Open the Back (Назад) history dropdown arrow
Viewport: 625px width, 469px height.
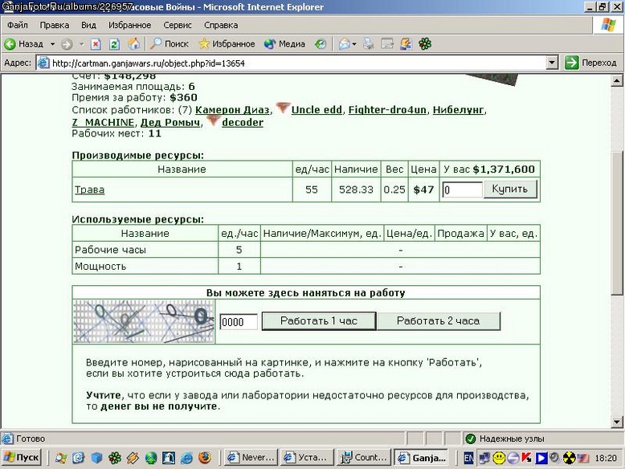click(52, 44)
